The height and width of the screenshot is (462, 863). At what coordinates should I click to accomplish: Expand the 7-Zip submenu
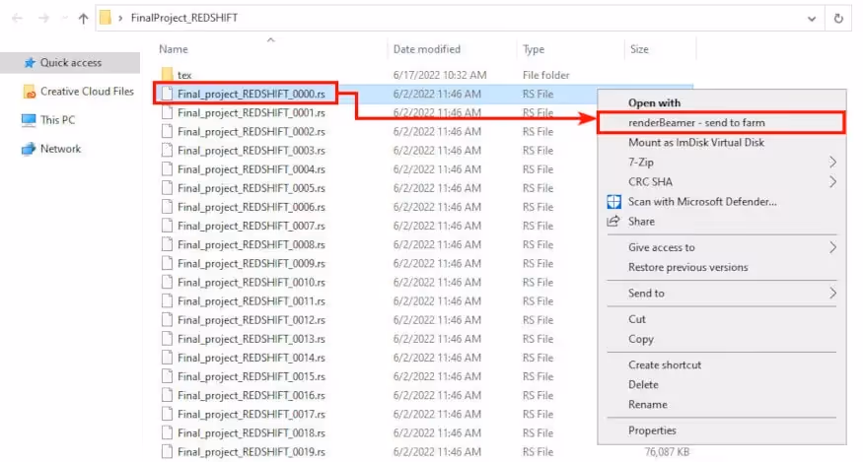pos(722,163)
